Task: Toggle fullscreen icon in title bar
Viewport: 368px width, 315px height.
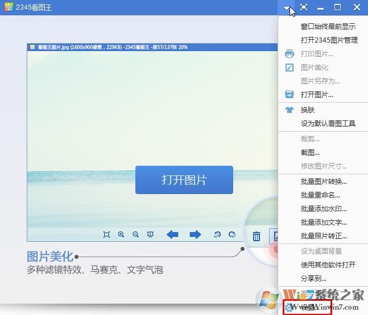Action: pos(304,7)
